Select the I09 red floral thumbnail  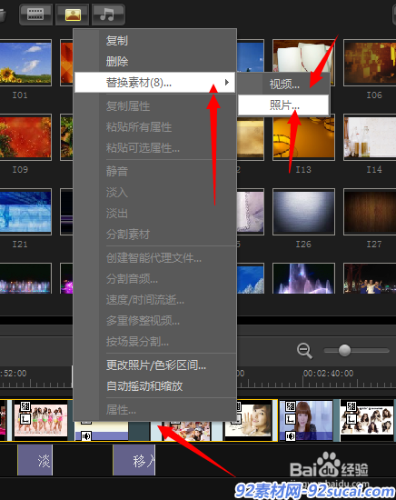pyautogui.click(x=25, y=137)
